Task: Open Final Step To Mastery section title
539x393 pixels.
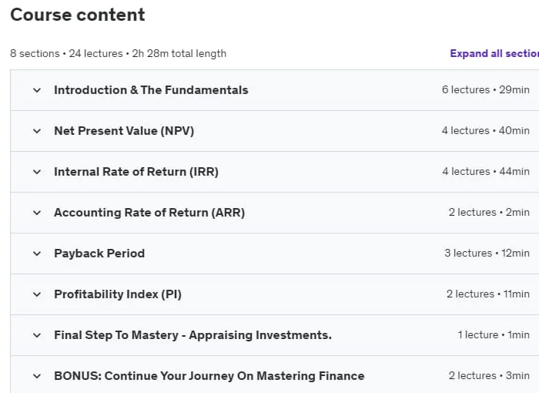Action: click(x=192, y=335)
